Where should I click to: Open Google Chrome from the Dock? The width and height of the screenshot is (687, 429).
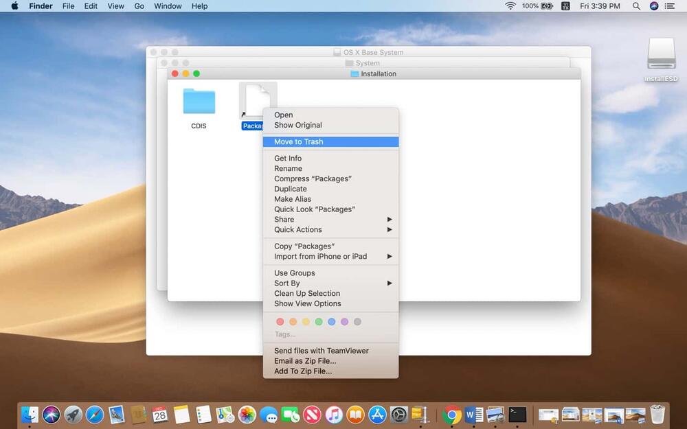click(452, 415)
